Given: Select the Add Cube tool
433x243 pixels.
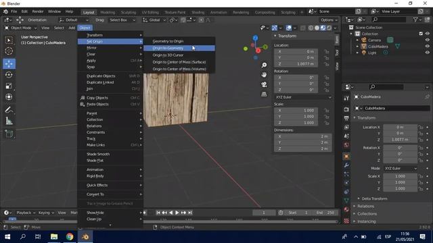Looking at the screenshot, I should pyautogui.click(x=9, y=134).
